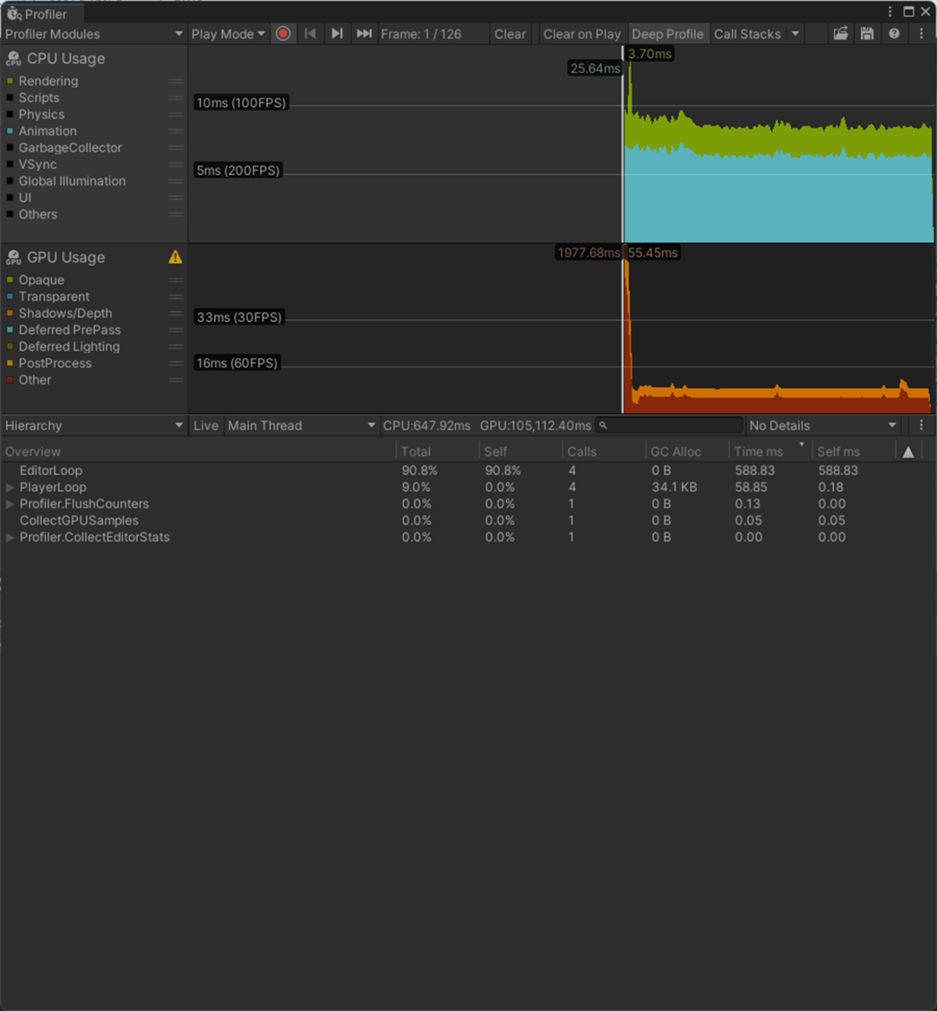Step to next frame
937x1011 pixels.
(337, 34)
